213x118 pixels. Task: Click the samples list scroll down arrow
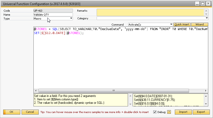206,104
